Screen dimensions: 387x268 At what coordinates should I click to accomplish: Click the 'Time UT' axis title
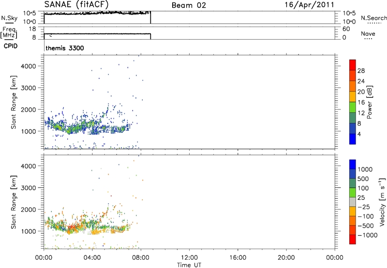pos(189,265)
